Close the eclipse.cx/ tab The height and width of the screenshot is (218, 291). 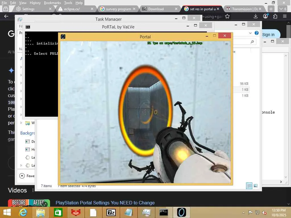92,9
